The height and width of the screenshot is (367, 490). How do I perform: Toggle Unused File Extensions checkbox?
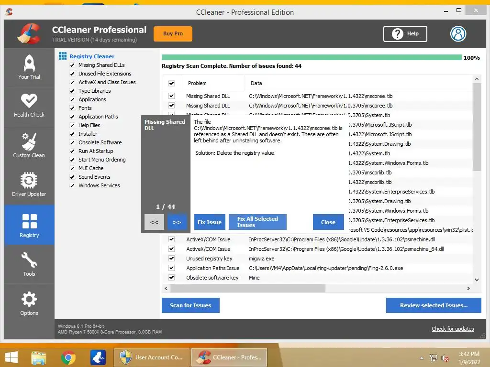point(72,74)
